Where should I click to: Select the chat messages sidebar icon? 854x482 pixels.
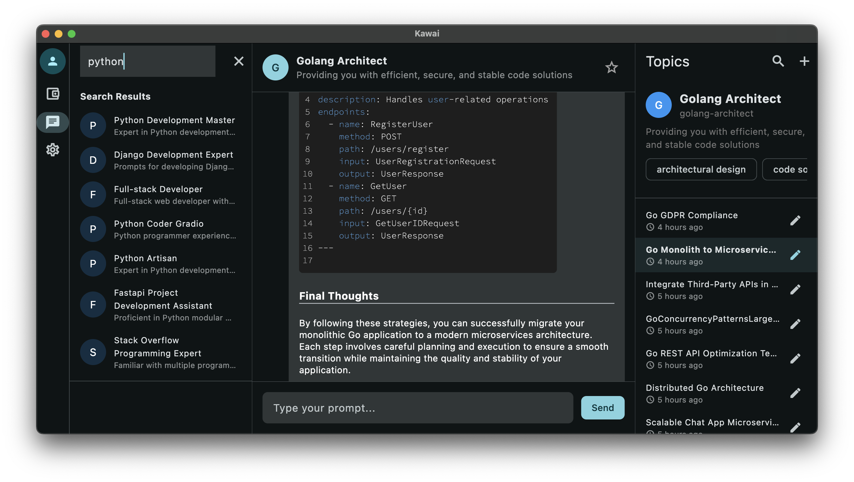[53, 122]
